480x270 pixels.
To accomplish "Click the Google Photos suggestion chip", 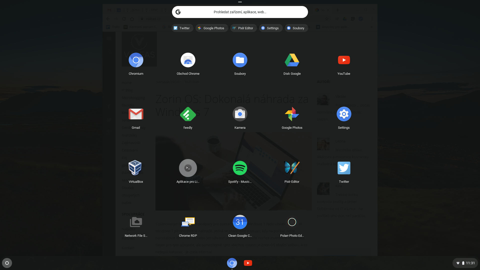I will click(211, 28).
